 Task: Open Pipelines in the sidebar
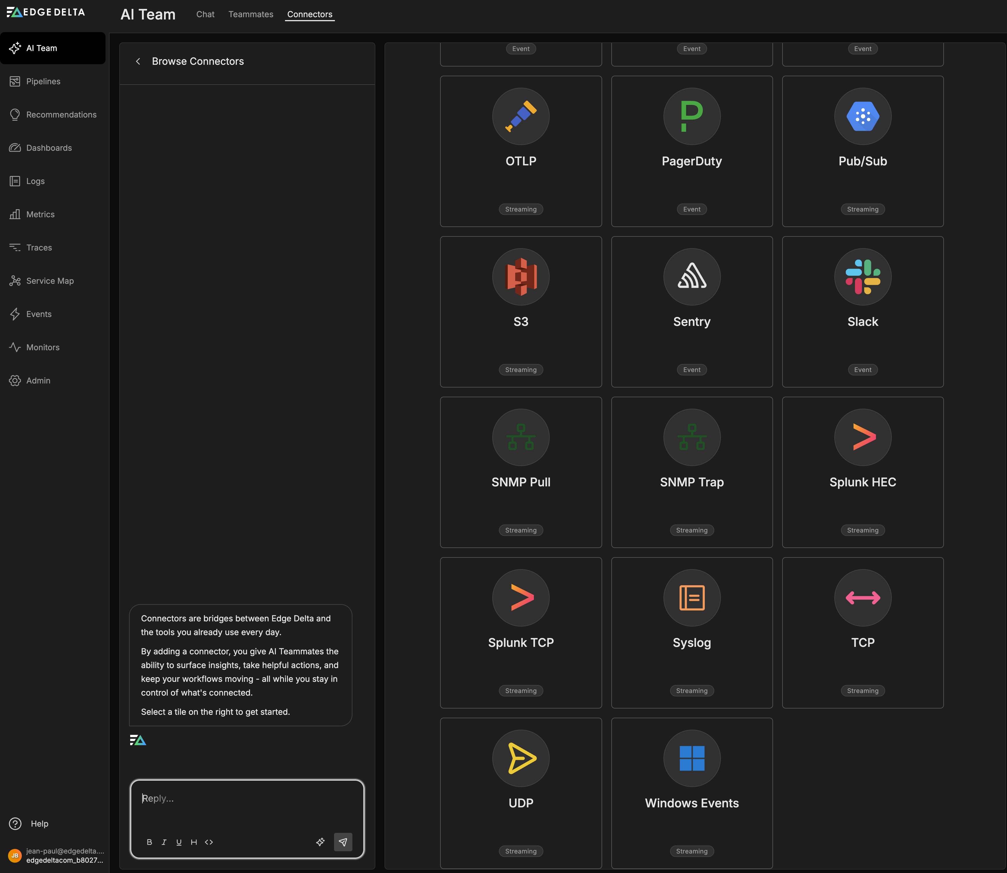point(43,81)
